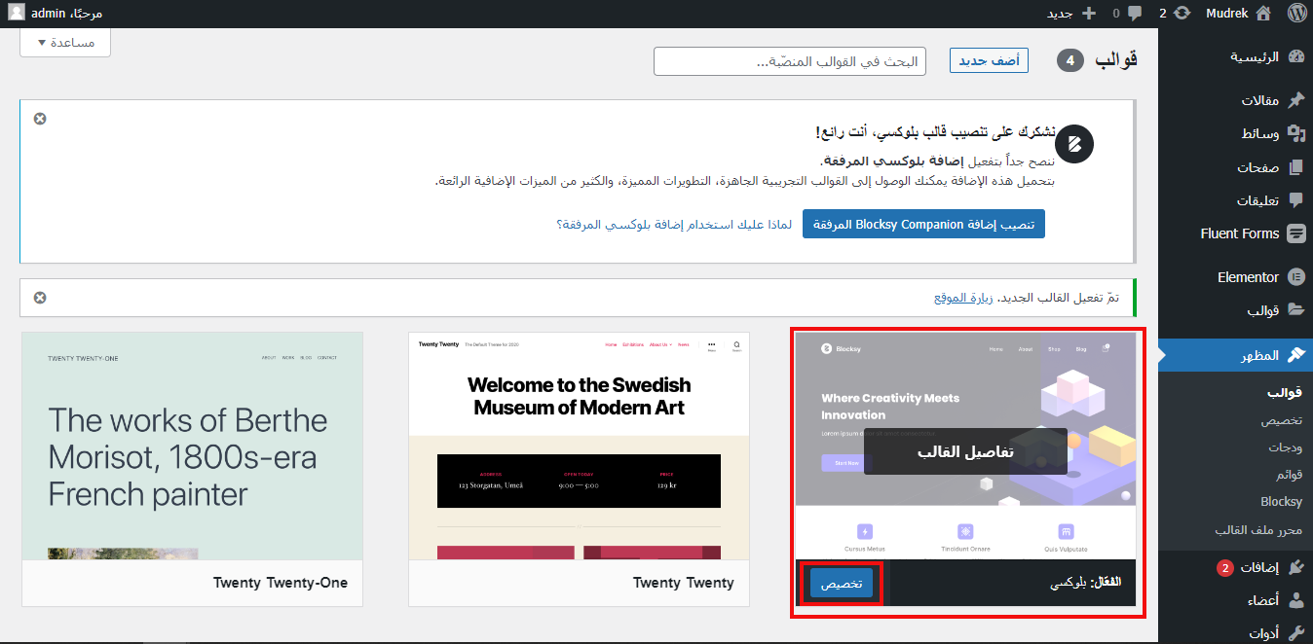Install Blocksy Companion plugin button
The image size is (1313, 644).
[x=923, y=224]
